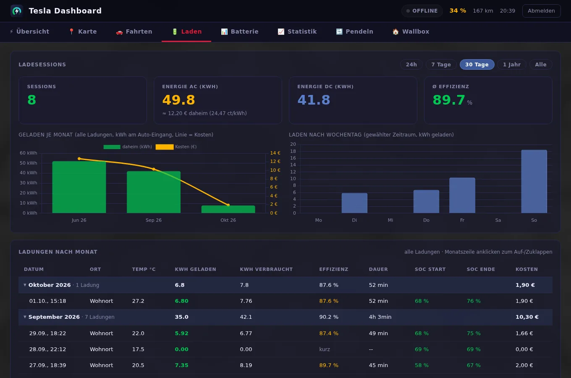571x378 pixels.
Task: Click the KWH GELADEN column header
Action: (195, 269)
